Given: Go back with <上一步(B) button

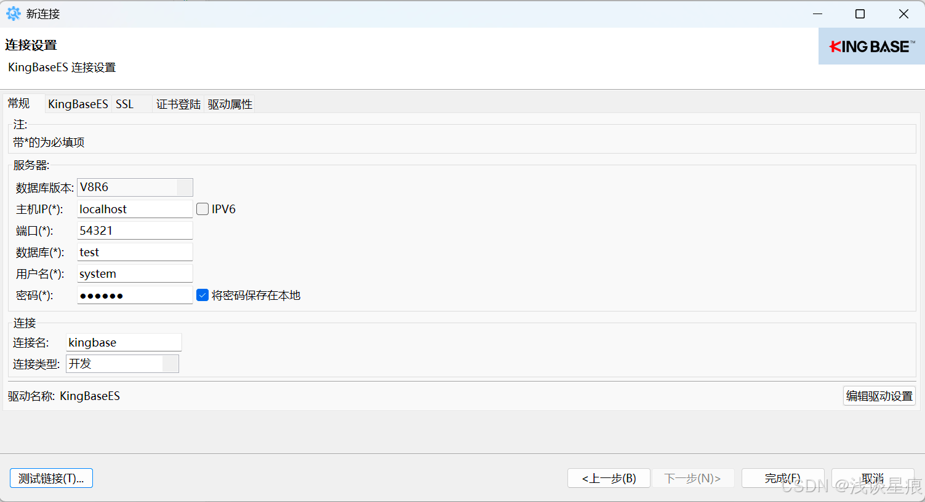Looking at the screenshot, I should pos(609,478).
